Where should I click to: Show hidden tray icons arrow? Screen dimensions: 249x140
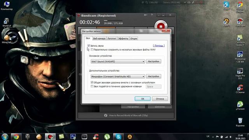pyautogui.click(x=213, y=137)
